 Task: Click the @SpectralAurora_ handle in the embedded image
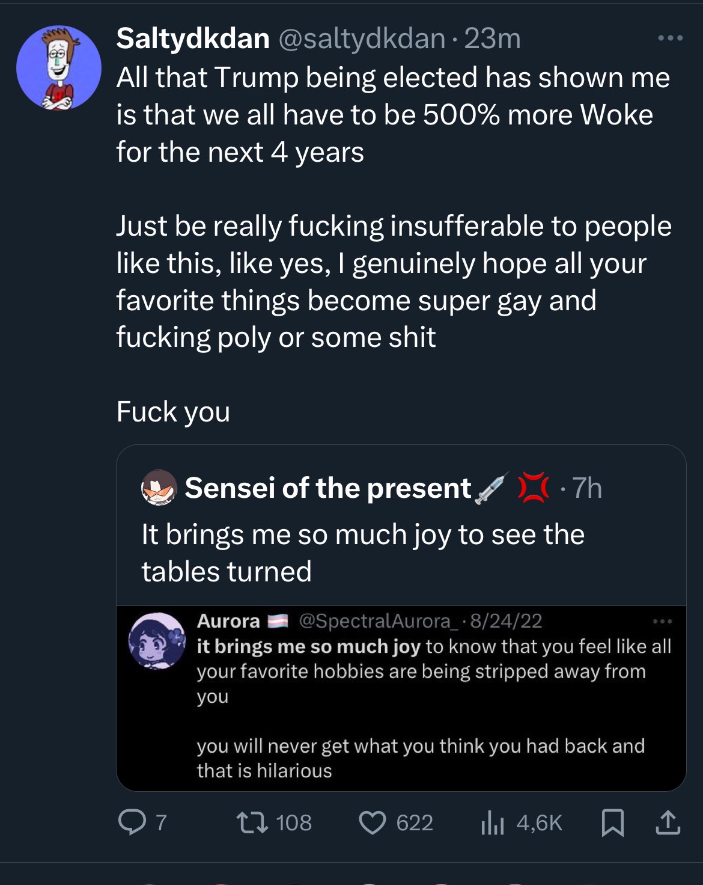[379, 620]
